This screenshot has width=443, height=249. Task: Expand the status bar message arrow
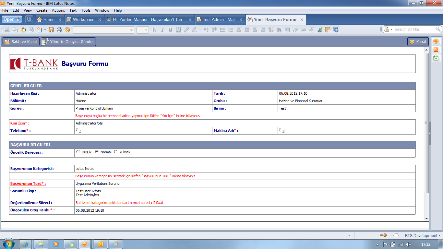pos(349,236)
